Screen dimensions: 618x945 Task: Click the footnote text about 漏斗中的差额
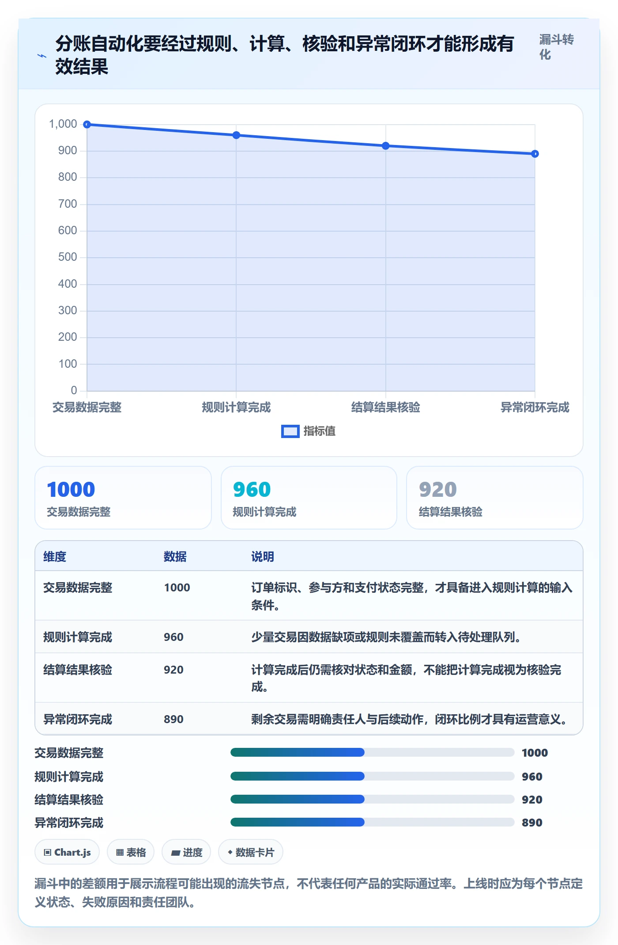point(309,893)
